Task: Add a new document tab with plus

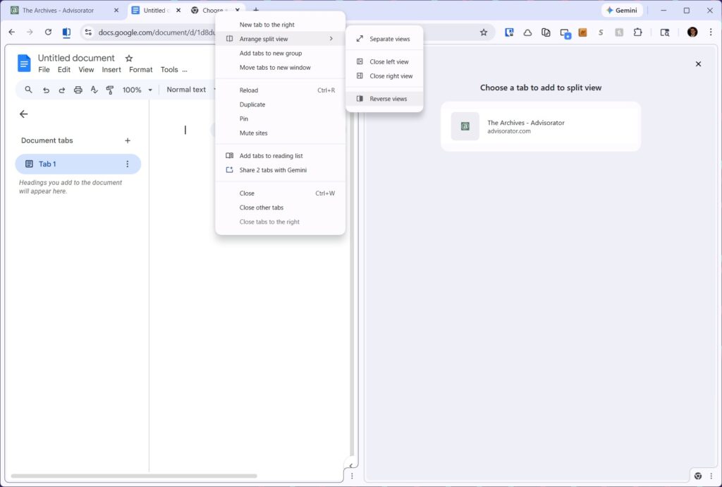Action: click(x=128, y=140)
